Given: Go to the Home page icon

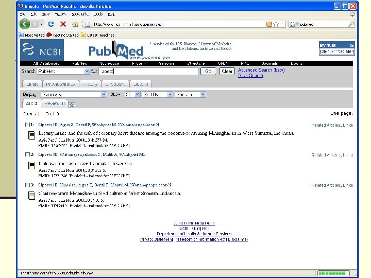Looking at the screenshot, I should pyautogui.click(x=75, y=24).
